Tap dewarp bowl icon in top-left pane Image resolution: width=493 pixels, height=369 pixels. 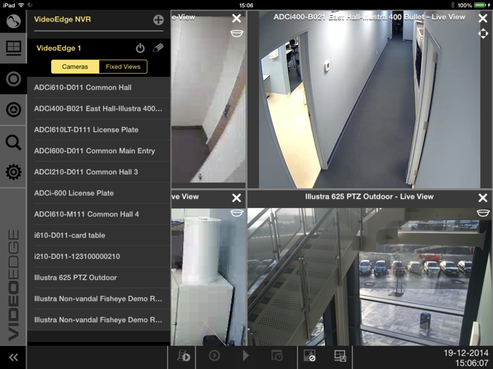coord(237,33)
